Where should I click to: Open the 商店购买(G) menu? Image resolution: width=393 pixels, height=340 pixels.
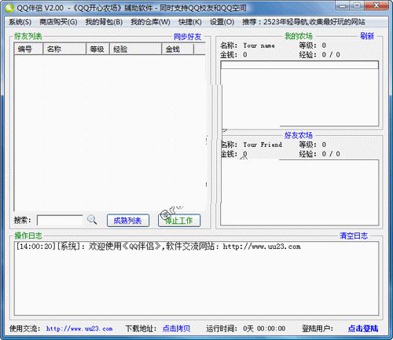58,22
